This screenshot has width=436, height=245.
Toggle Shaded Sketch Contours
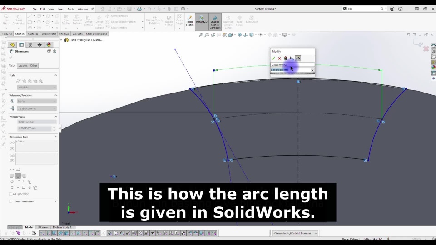(215, 22)
